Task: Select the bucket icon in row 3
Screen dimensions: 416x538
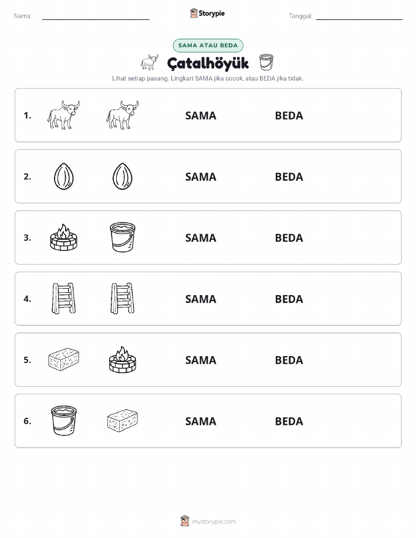Action: (123, 237)
